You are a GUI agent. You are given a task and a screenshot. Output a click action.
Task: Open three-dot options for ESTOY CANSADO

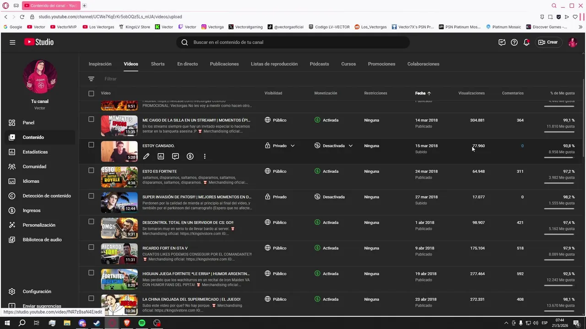tap(205, 156)
